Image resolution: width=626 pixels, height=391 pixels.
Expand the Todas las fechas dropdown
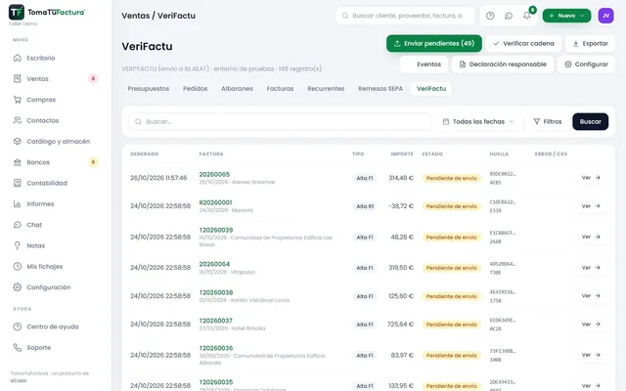[478, 121]
